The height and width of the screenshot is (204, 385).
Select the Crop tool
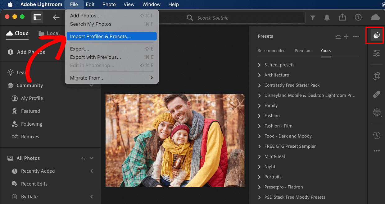tap(376, 76)
